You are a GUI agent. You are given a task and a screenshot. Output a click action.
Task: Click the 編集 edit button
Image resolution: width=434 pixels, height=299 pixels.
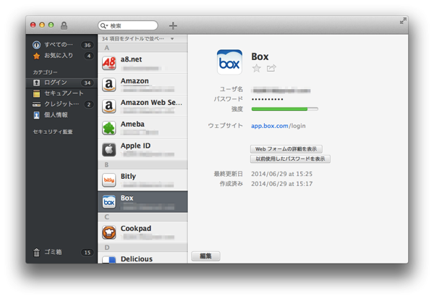pos(205,256)
